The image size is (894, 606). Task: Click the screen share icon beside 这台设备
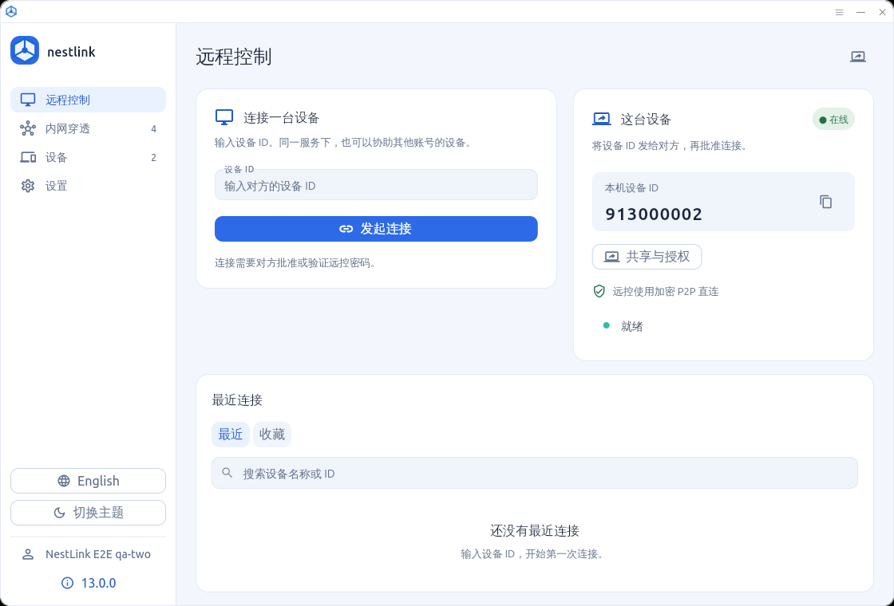tap(602, 119)
